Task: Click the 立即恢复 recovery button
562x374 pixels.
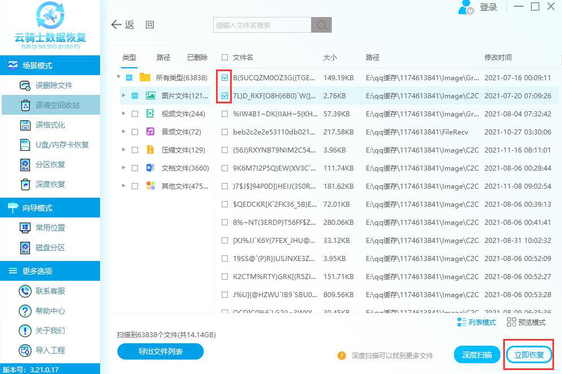Action: 528,355
